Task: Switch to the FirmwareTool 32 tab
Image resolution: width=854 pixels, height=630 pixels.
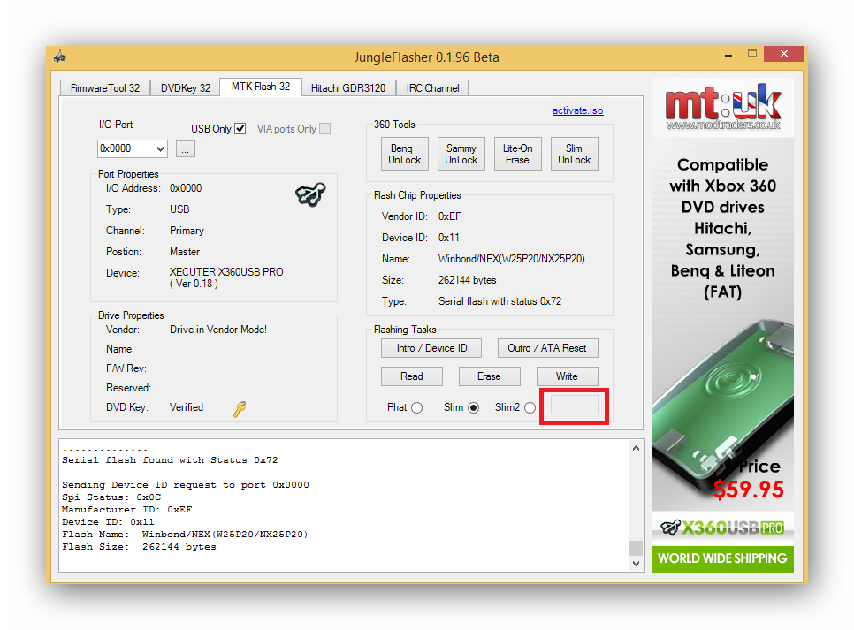Action: point(104,88)
